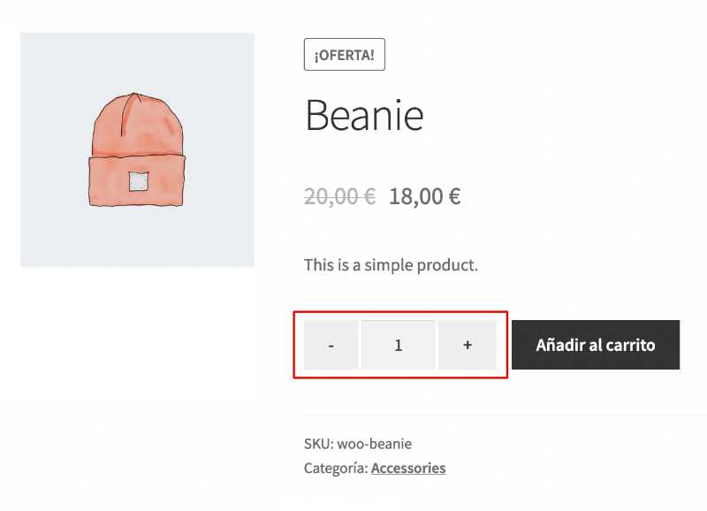The image size is (707, 511).
Task: Click the divider line above the SKU
Action: point(505,415)
